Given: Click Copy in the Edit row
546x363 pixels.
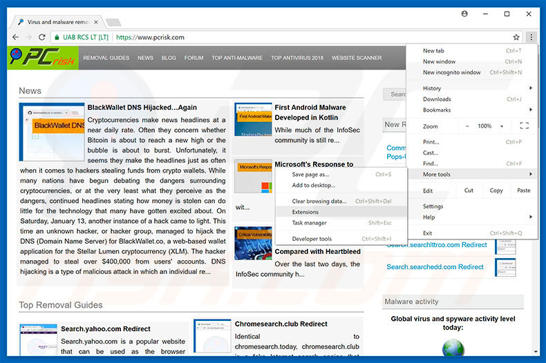Looking at the screenshot, I should (x=496, y=190).
